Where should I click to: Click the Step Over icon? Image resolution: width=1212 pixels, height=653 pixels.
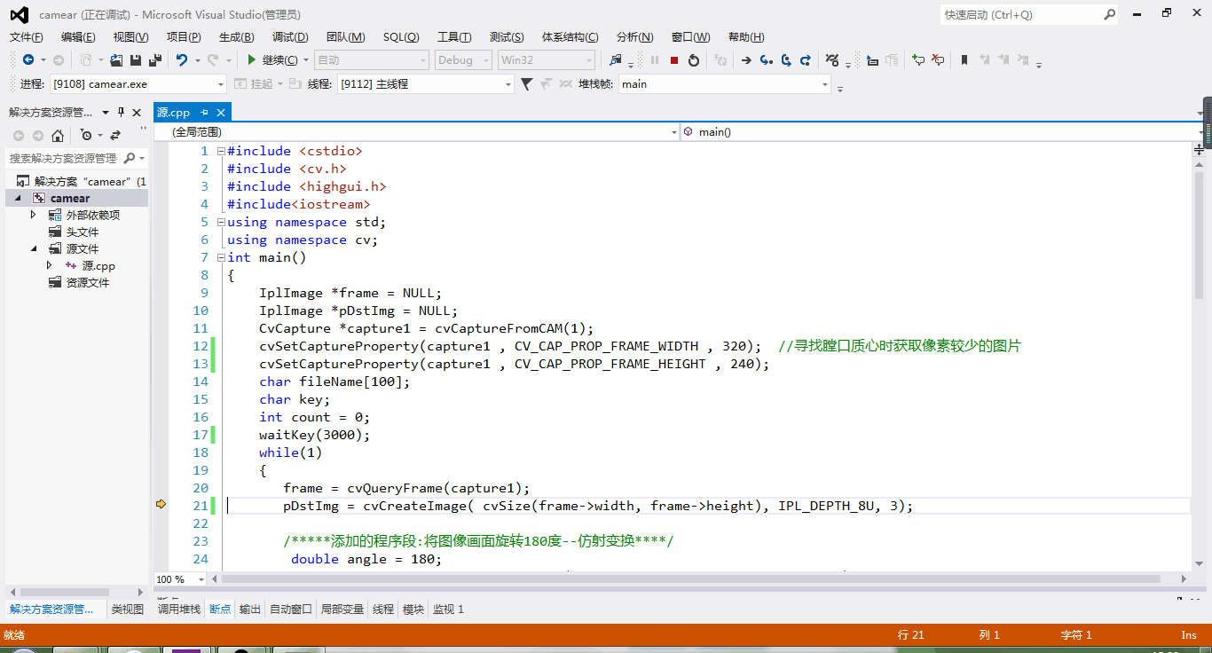(786, 60)
